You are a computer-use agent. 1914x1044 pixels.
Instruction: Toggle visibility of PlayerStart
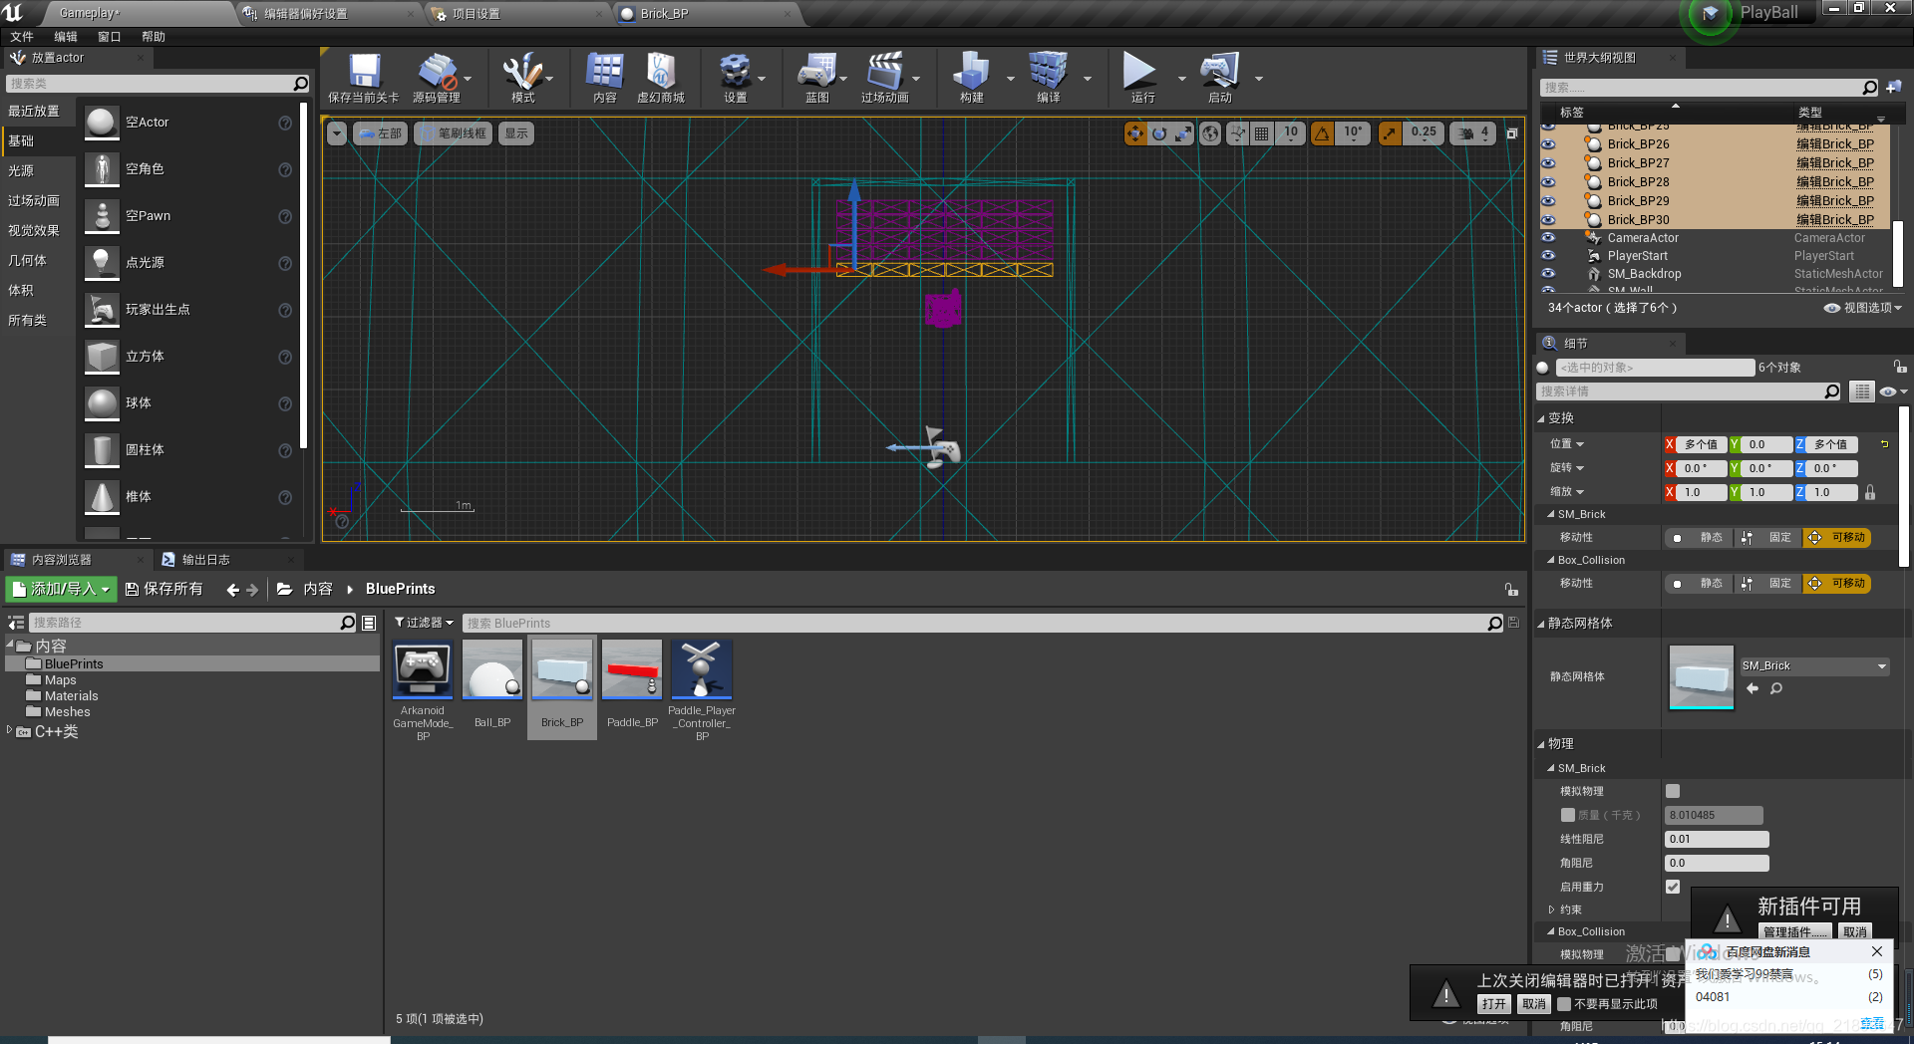point(1548,256)
